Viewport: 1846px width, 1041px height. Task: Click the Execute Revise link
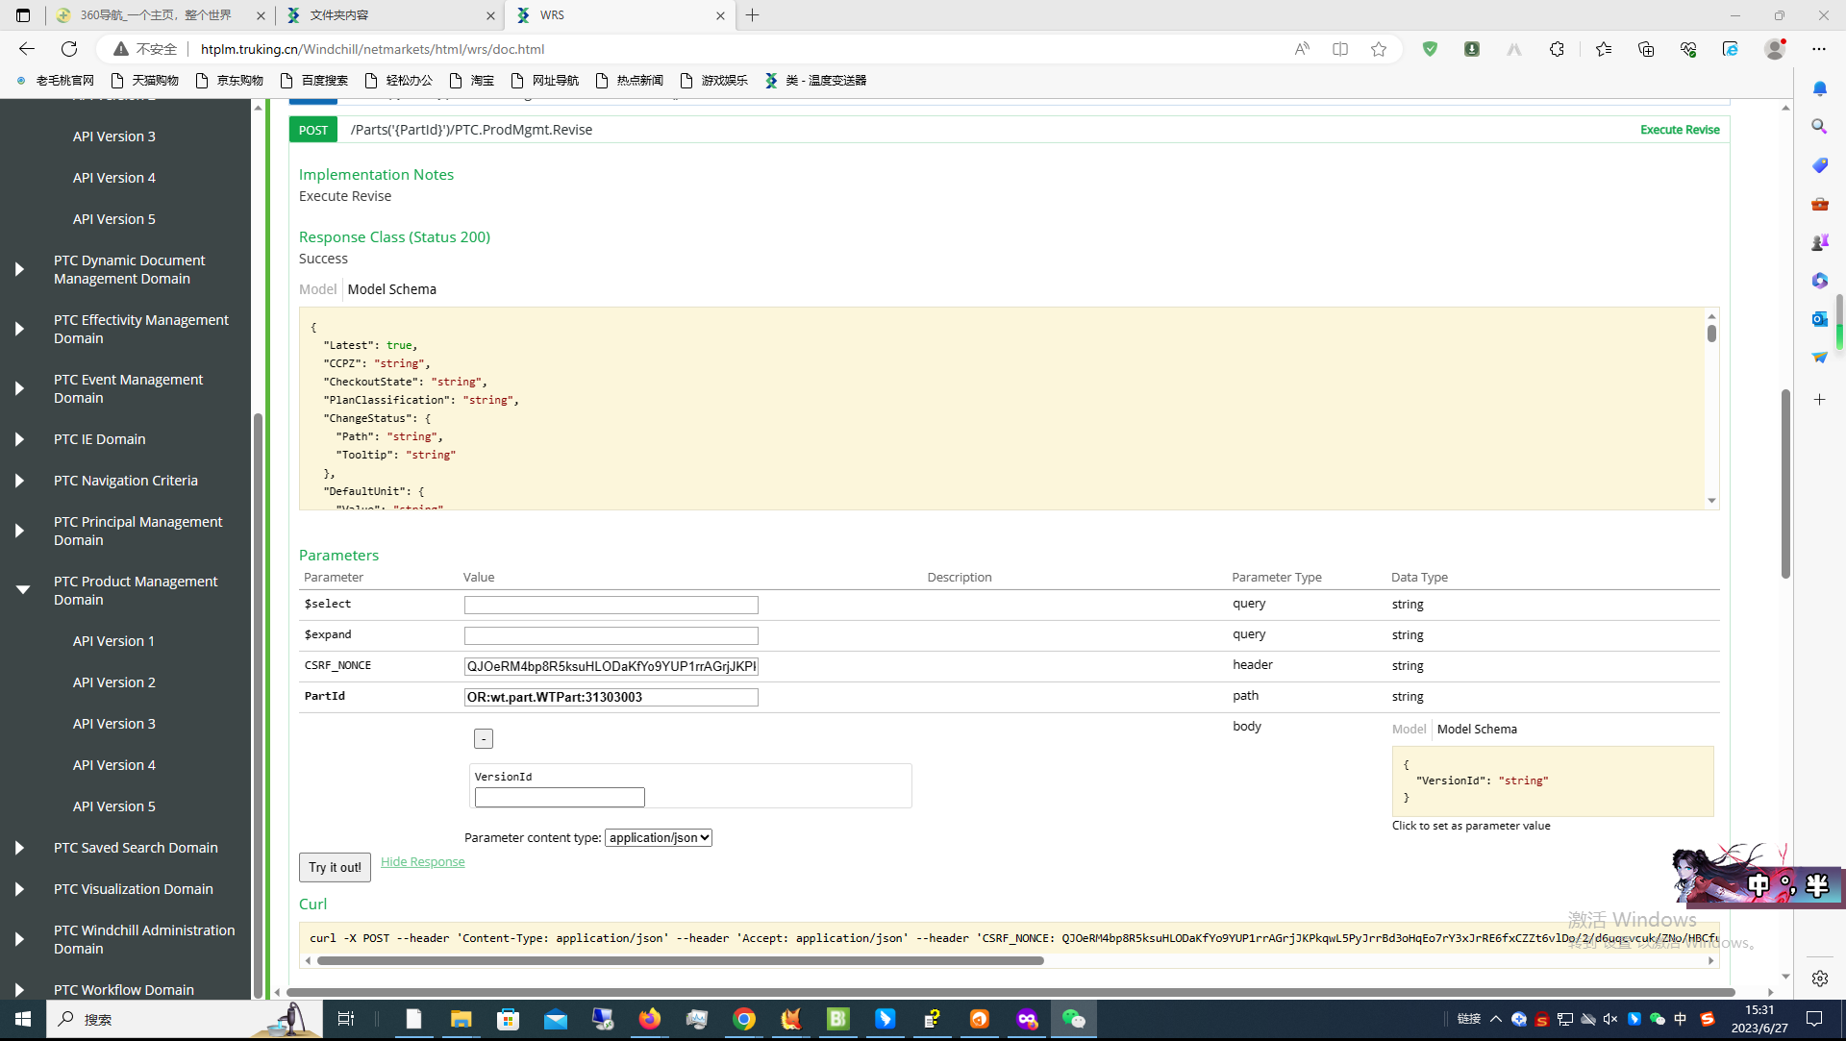(1680, 130)
